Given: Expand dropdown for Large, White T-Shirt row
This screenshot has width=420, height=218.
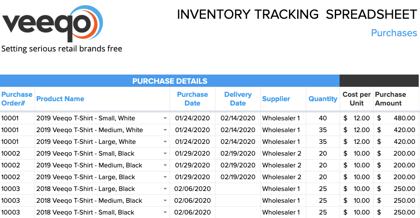Looking at the screenshot, I should [x=165, y=142].
